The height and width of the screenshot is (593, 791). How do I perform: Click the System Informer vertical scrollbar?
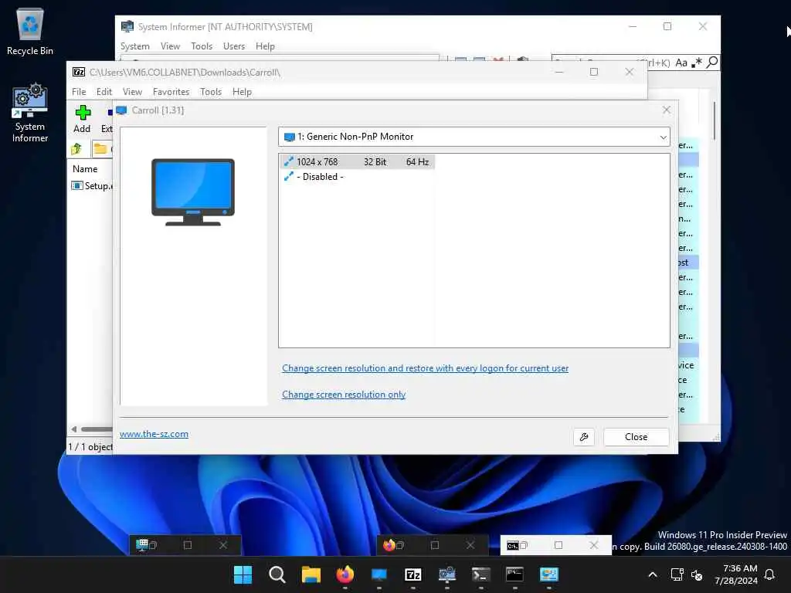[715, 121]
